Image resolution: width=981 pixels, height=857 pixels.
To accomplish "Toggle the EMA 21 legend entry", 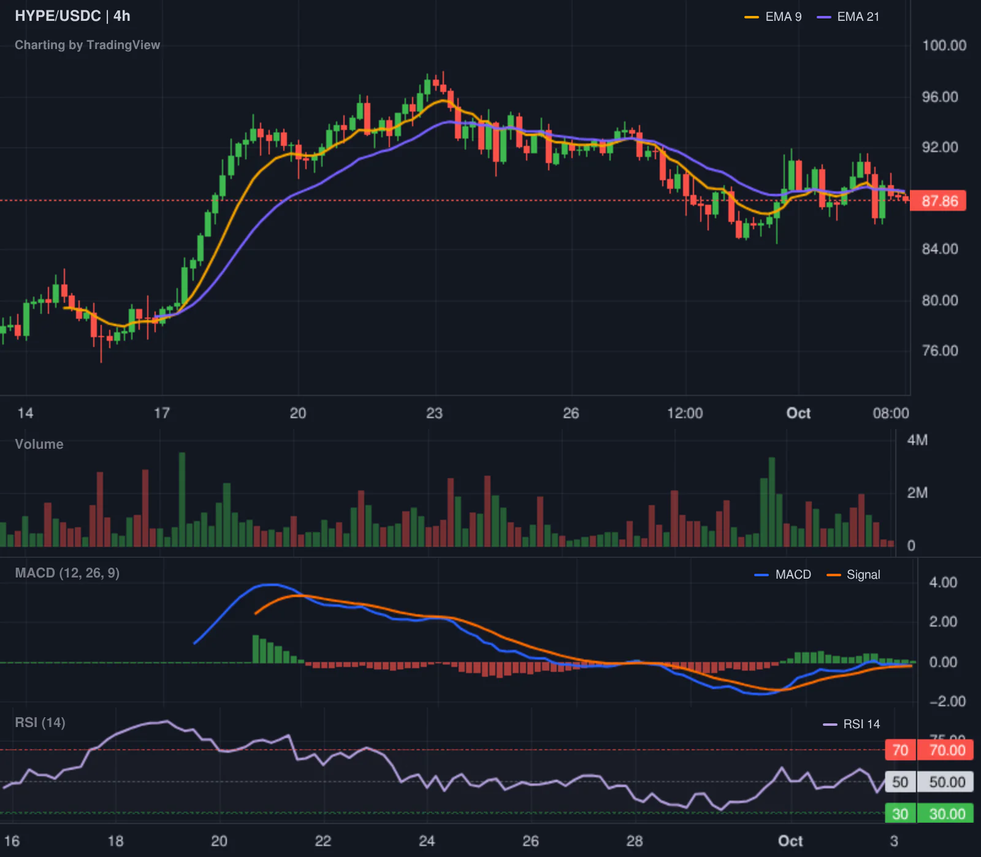I will (848, 17).
